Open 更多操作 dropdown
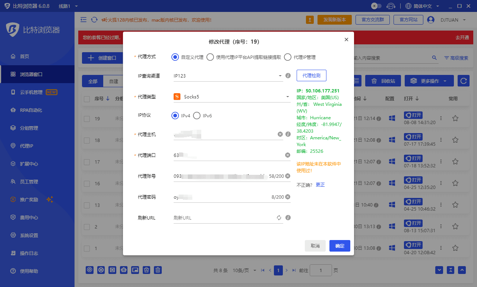The image size is (477, 287). (x=429, y=81)
